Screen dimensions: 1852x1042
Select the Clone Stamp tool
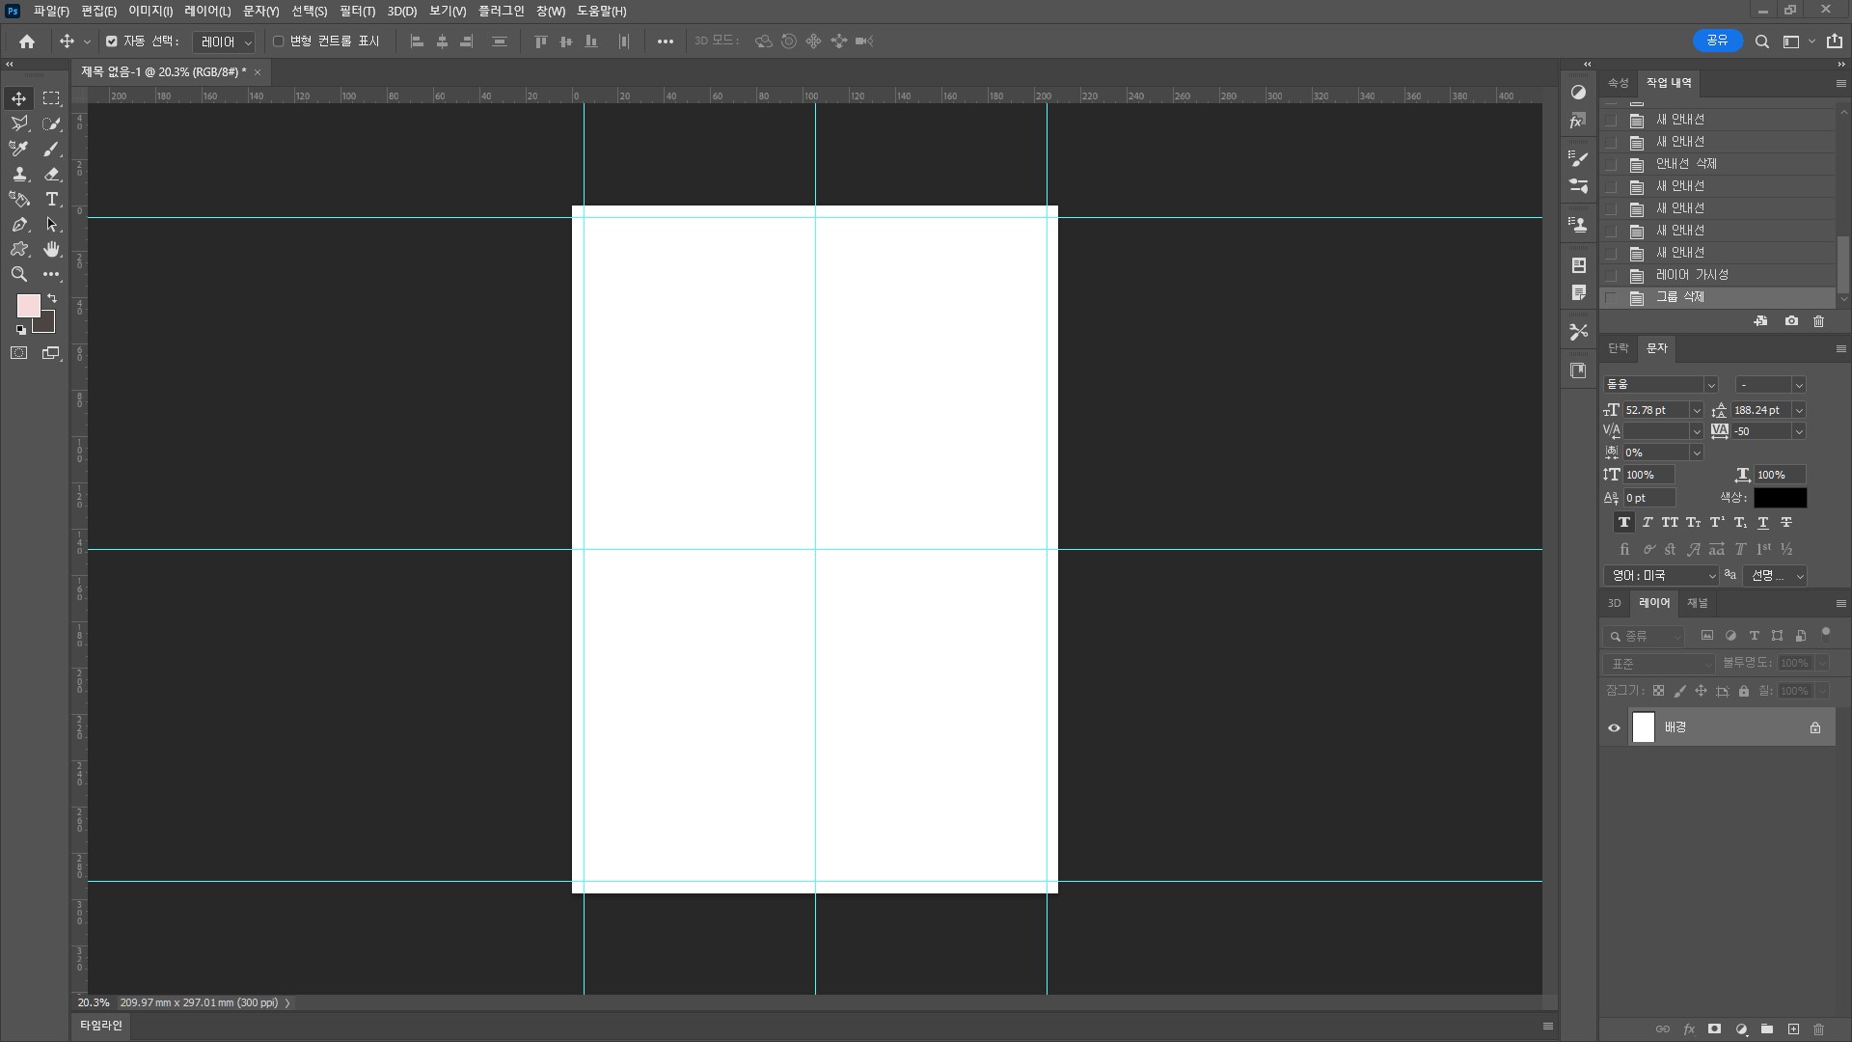click(x=18, y=175)
